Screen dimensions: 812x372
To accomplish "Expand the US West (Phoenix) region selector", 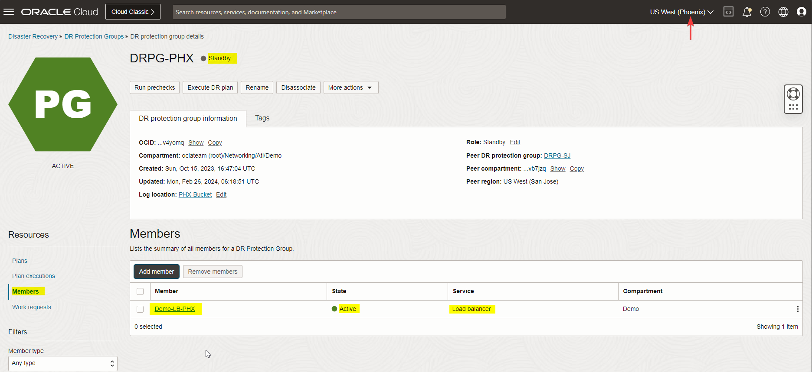I will point(681,12).
